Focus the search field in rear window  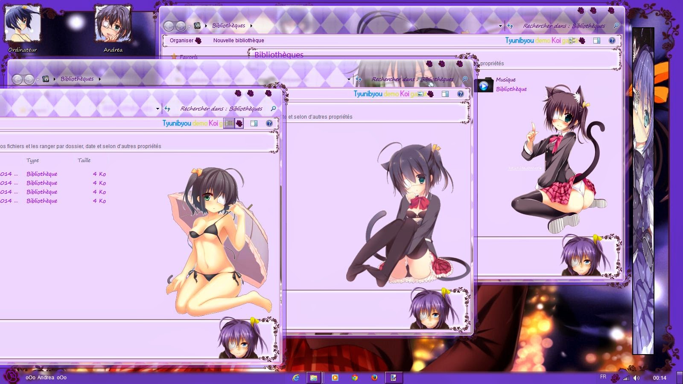[563, 26]
